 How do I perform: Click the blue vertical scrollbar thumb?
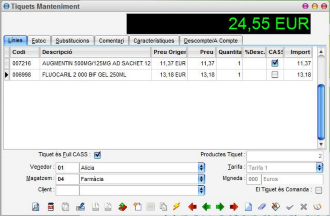[x=321, y=112]
